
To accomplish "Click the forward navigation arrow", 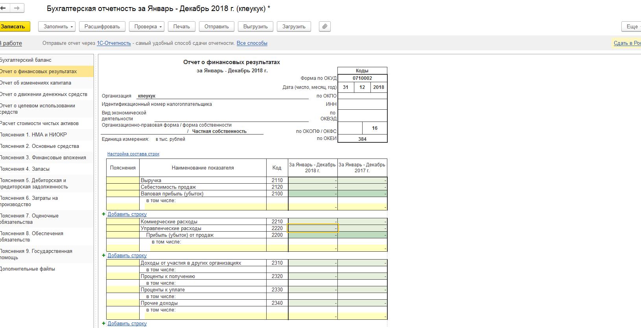I will click(17, 8).
